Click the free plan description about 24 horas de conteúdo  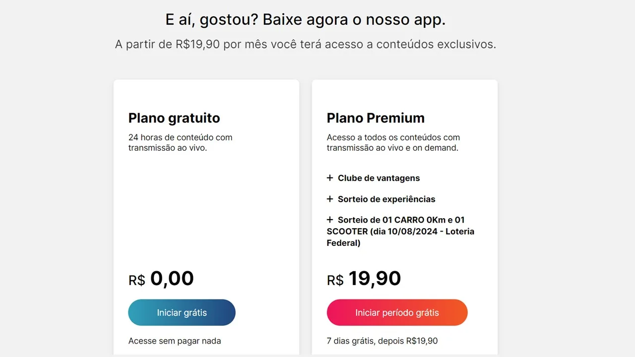(180, 142)
